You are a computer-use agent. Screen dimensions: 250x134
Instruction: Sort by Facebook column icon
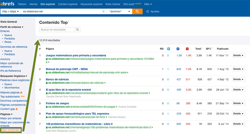coord(178,49)
